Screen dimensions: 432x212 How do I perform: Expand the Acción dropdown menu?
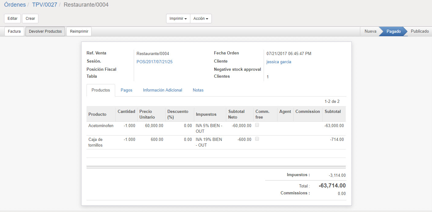201,19
